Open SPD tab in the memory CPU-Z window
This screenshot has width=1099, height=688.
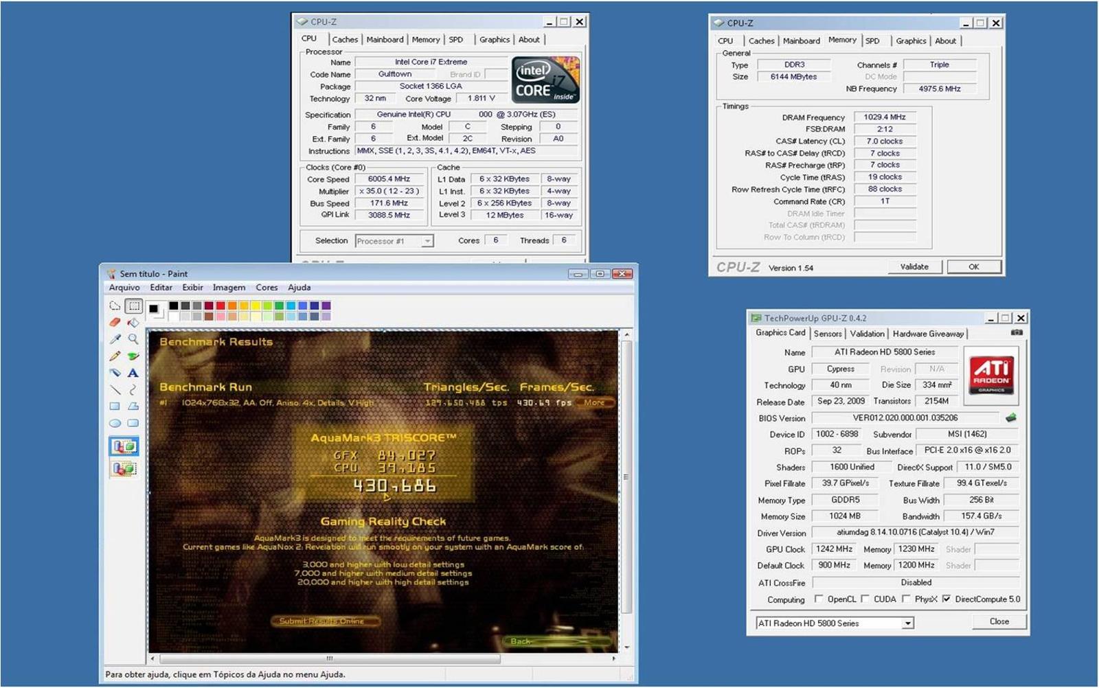[872, 41]
